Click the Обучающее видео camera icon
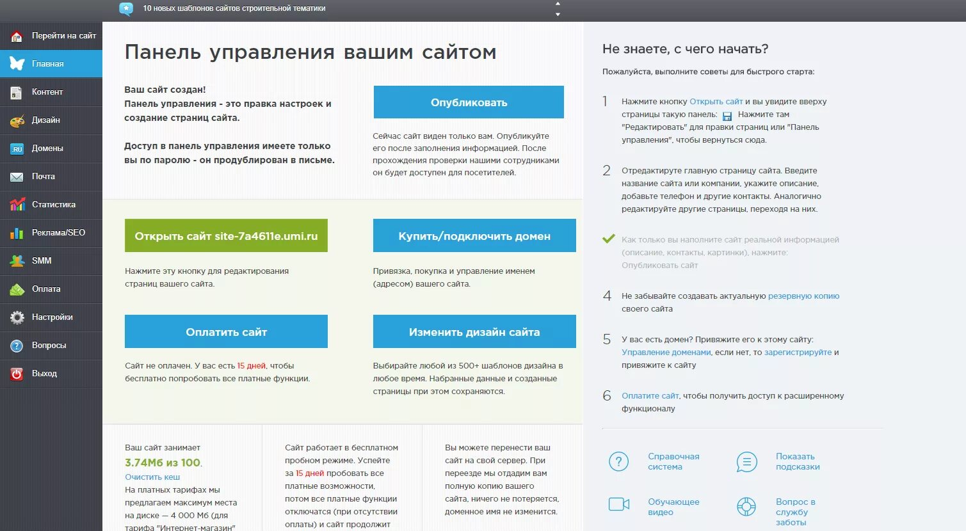The image size is (966, 531). (x=618, y=504)
